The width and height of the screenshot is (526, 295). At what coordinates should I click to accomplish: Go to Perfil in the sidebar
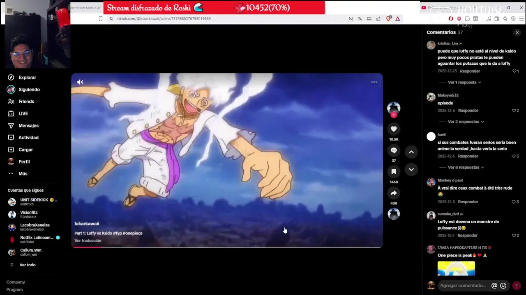pos(19,161)
